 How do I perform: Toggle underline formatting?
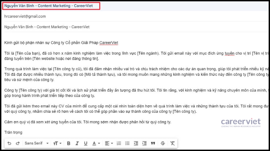click(x=86, y=143)
